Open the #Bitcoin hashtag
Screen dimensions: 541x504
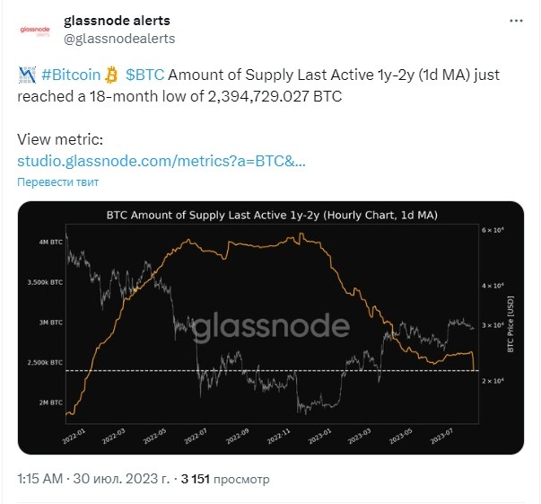pyautogui.click(x=71, y=75)
